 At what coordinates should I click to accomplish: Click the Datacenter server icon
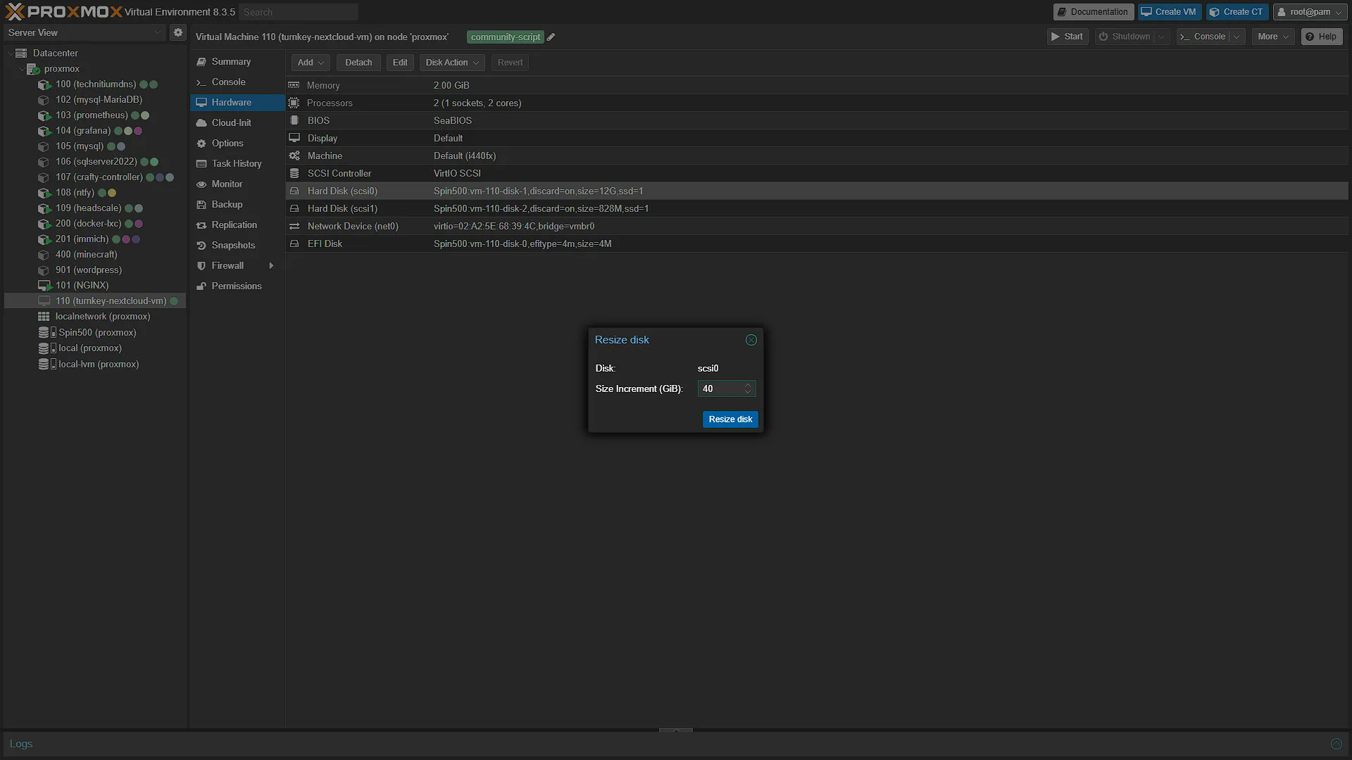(21, 53)
